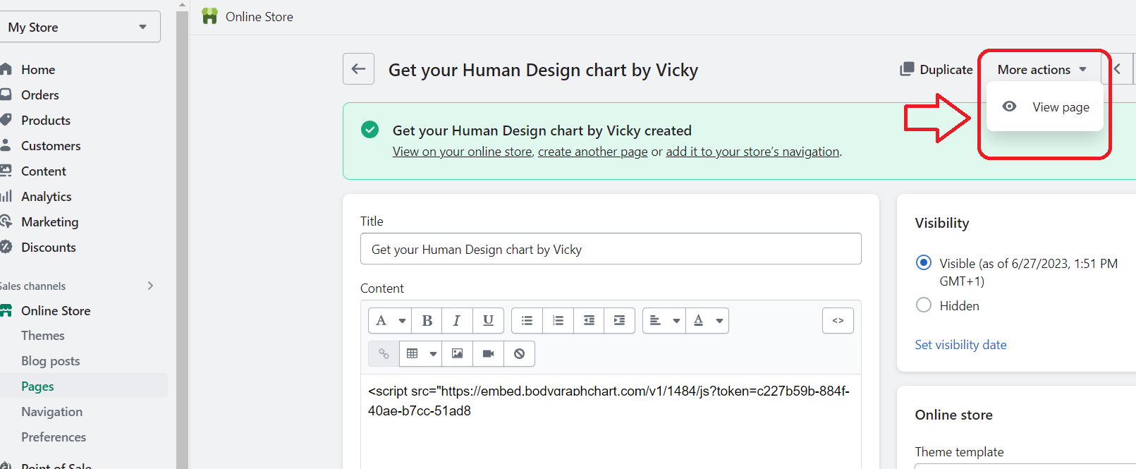Screen dimensions: 1136x469
Task: Open Orders in sidebar
Action: click(x=40, y=95)
